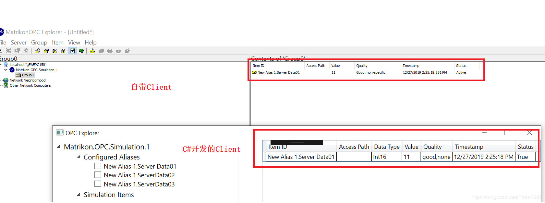Click the Group0 folder icon in tree
545x203 pixels.
tap(18, 75)
